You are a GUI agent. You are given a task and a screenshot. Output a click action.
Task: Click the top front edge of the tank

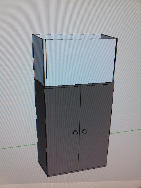pyautogui.click(x=80, y=39)
